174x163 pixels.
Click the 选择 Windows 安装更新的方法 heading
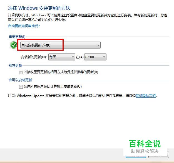pos(39,8)
